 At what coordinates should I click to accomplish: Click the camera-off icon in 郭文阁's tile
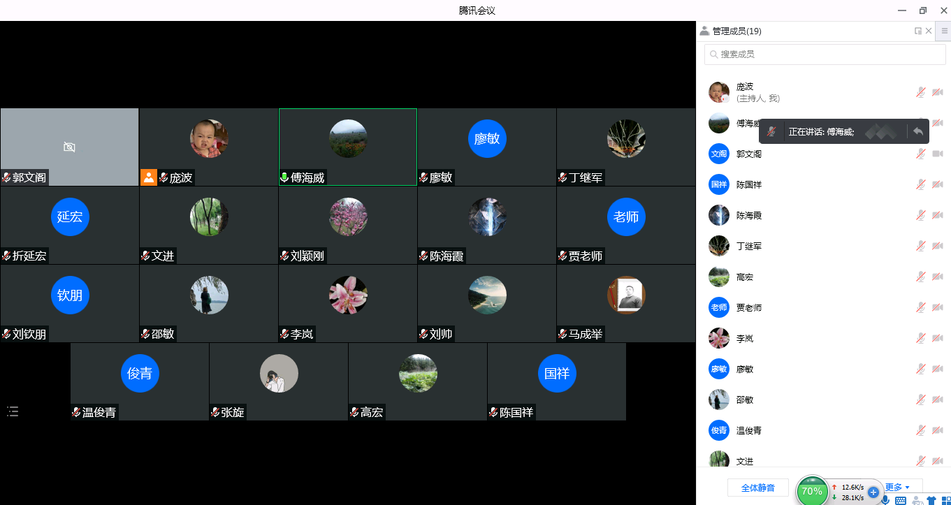[69, 147]
